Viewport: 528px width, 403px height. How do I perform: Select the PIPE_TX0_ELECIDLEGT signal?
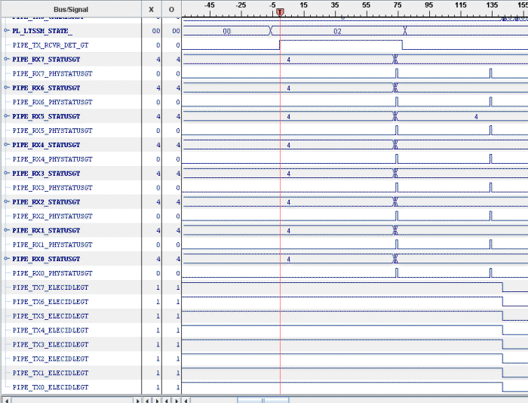[x=51, y=387]
